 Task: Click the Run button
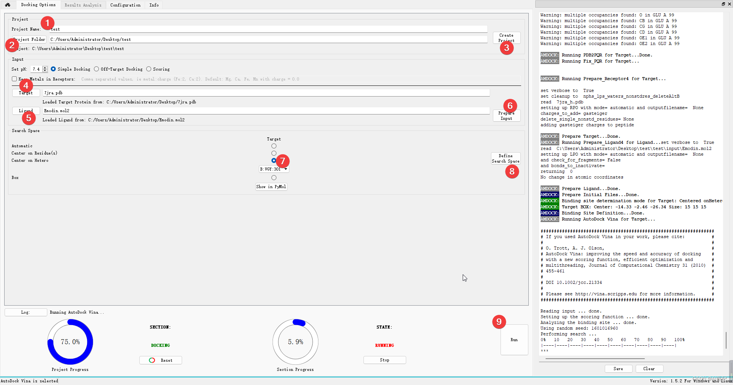coord(514,340)
